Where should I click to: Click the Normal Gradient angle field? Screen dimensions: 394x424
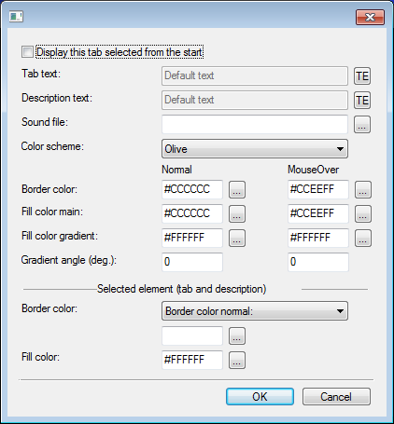(x=192, y=262)
